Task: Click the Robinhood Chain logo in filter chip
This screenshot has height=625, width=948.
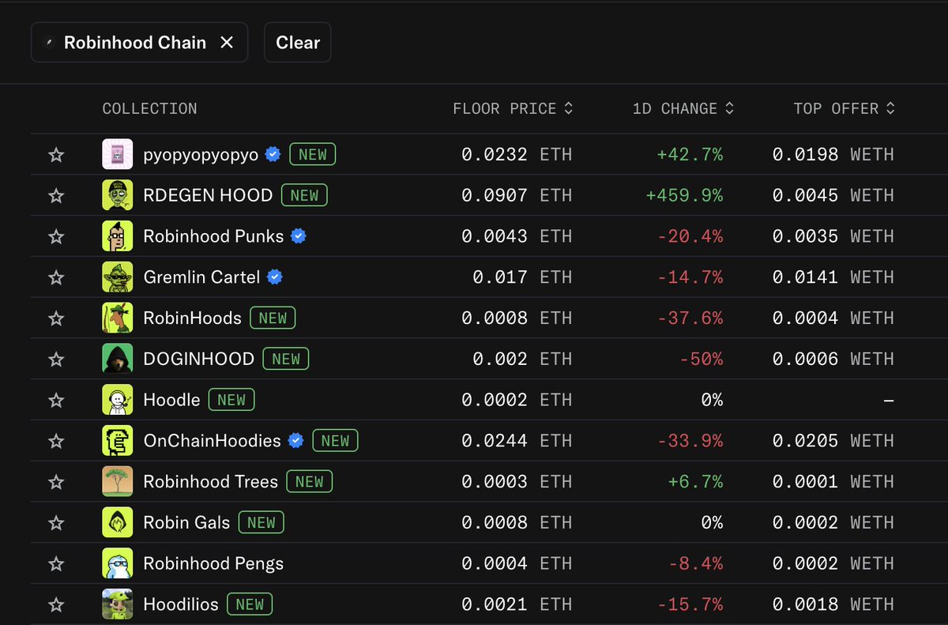Action: [51, 43]
